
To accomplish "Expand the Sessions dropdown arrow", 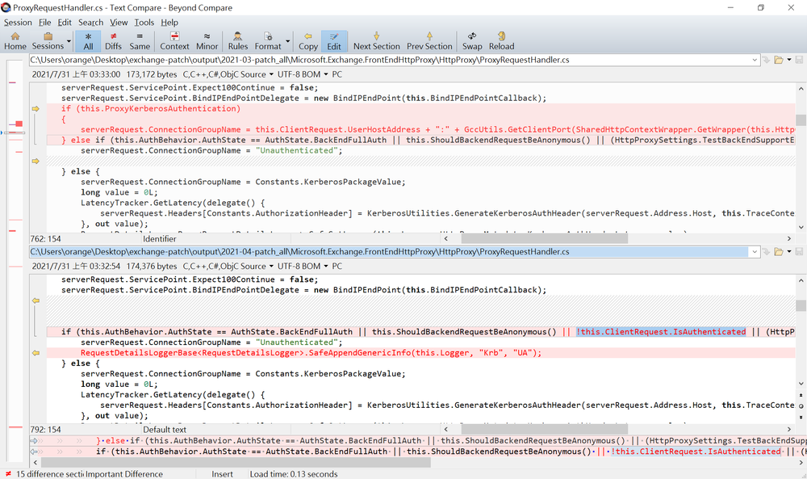I will point(69,40).
